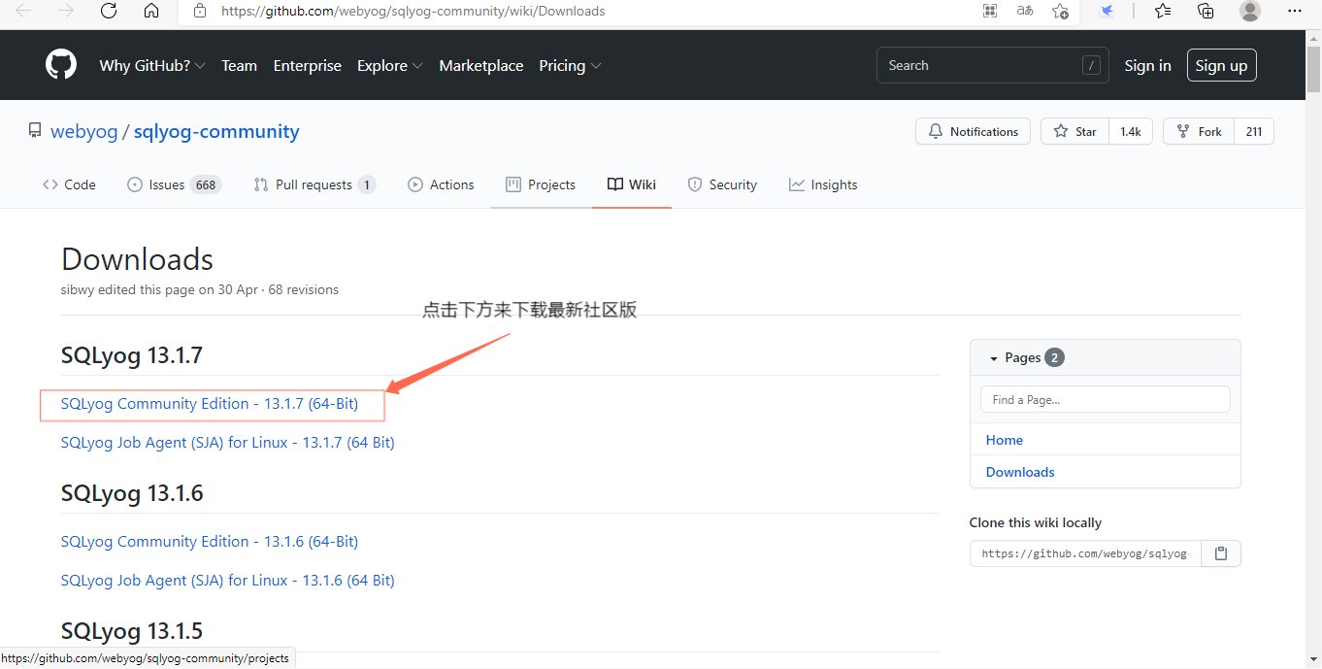
Task: Download SQLyog Job Agent for Linux 13.1.6
Action: tap(227, 581)
